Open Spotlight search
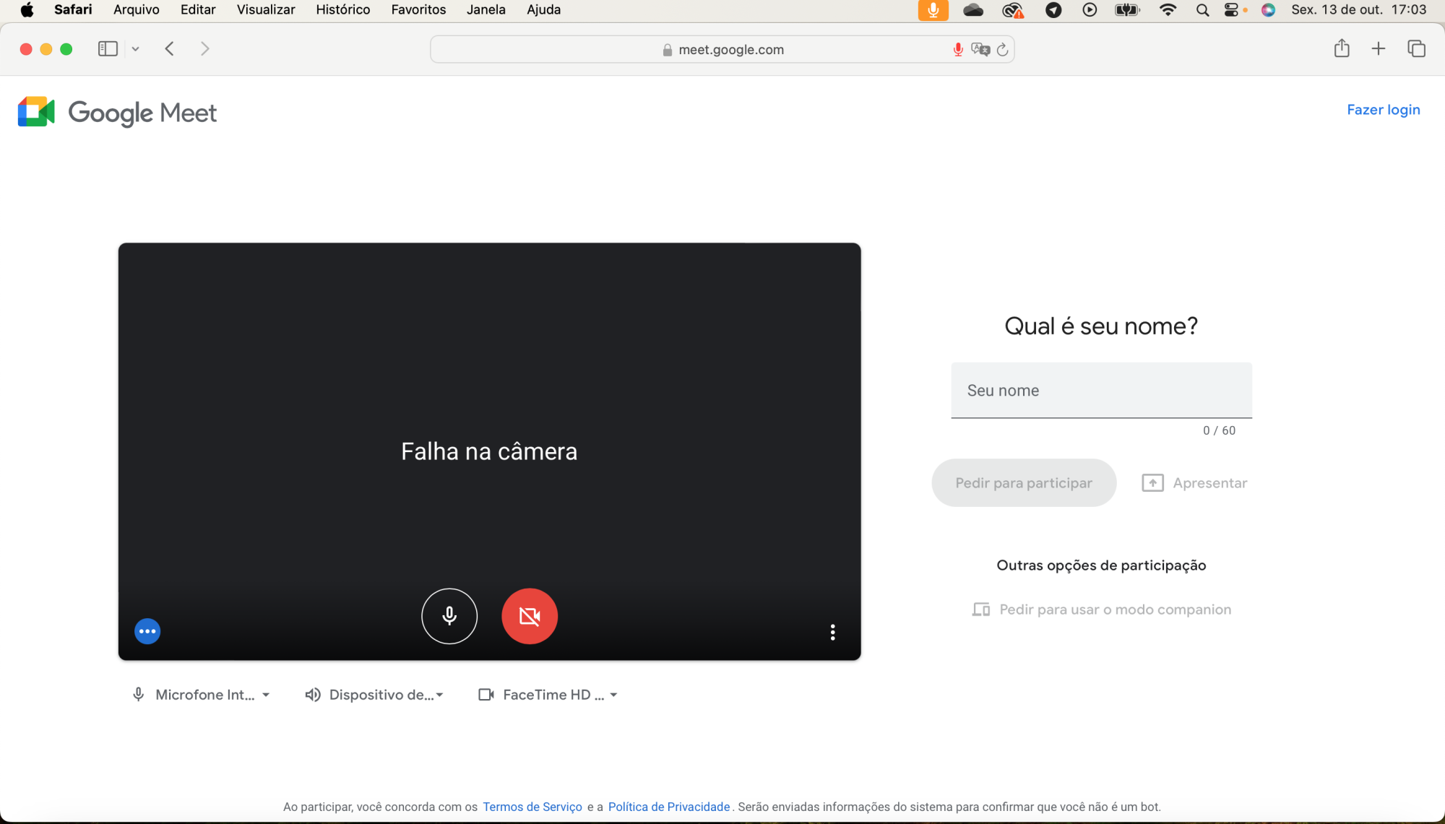 pyautogui.click(x=1202, y=10)
